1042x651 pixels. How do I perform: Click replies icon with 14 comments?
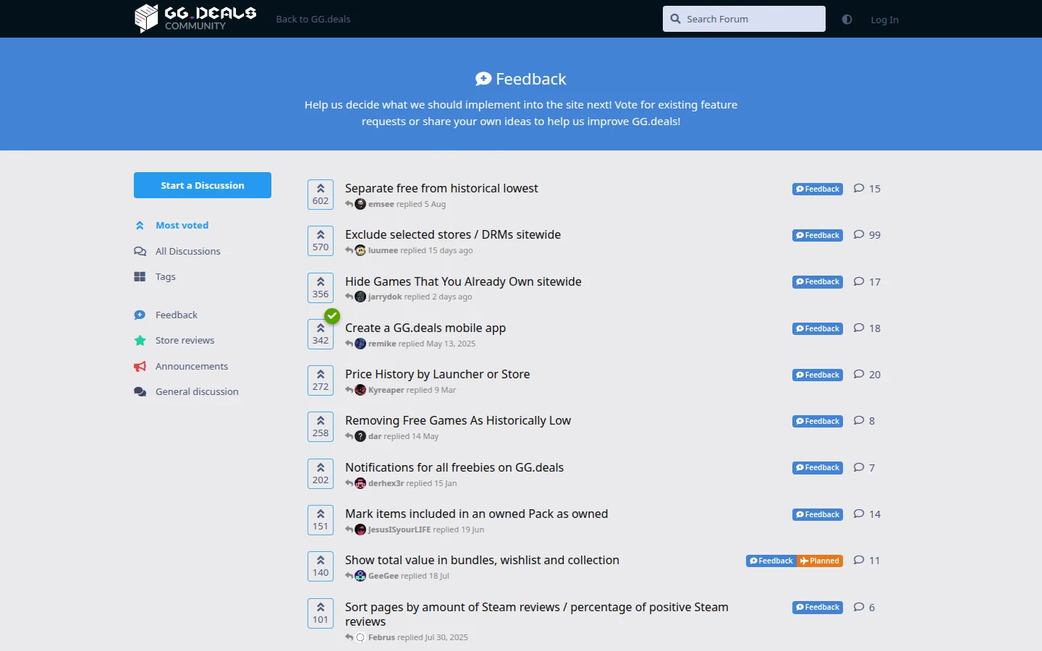859,514
